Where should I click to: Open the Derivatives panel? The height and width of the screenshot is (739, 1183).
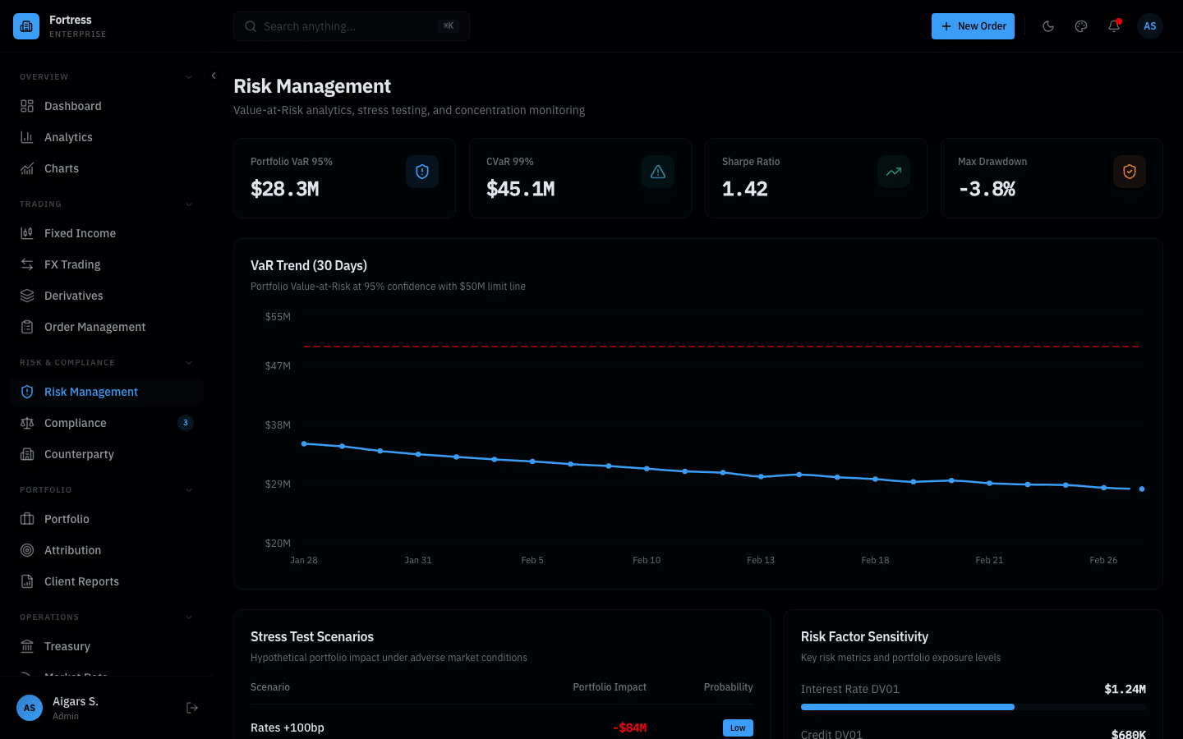click(74, 296)
